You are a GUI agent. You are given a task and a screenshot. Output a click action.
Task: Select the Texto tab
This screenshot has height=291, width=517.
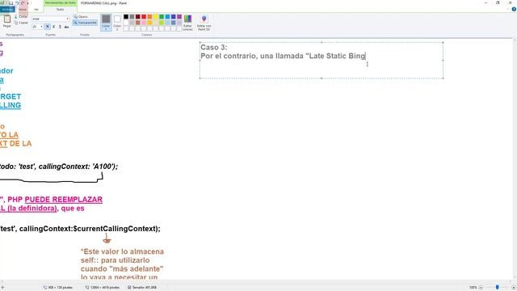(x=60, y=9)
